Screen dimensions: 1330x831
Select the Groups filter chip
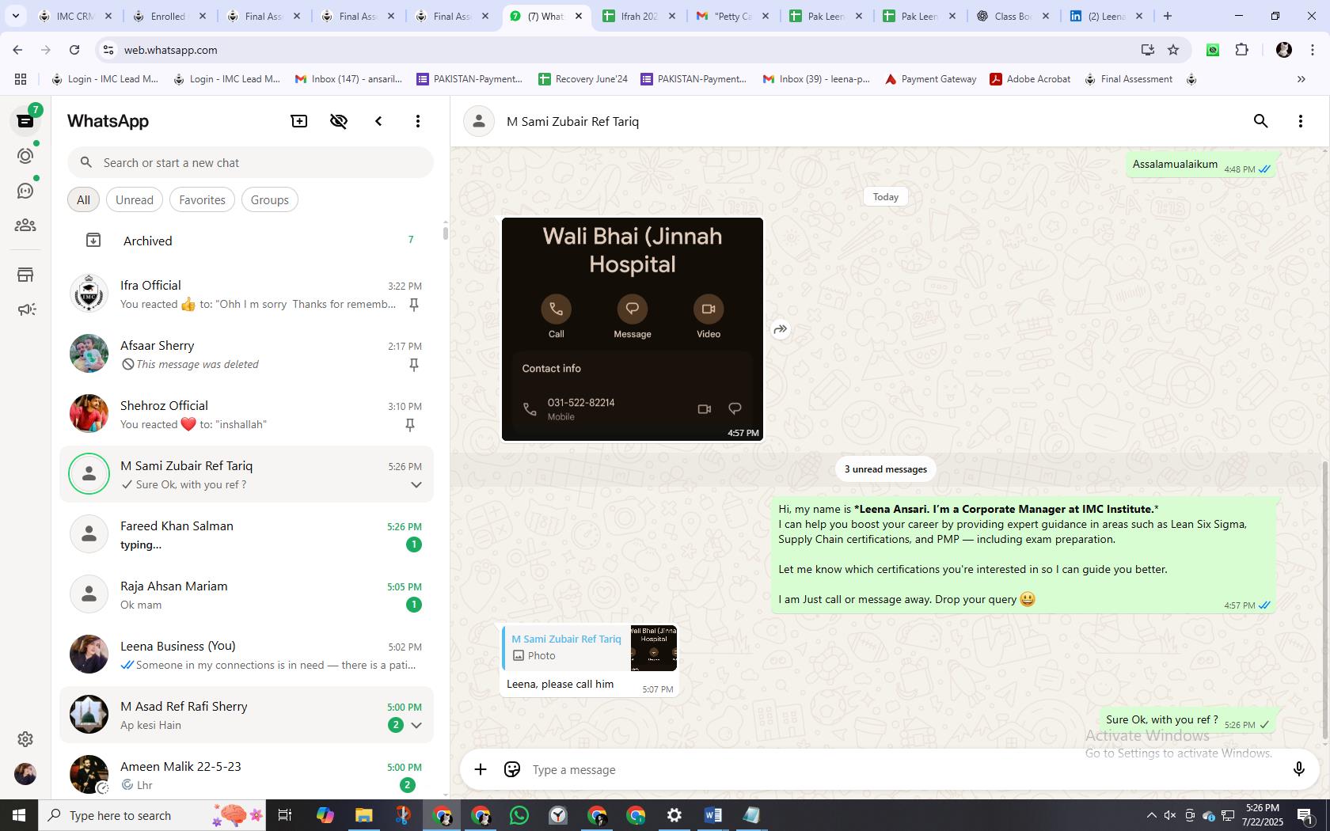coord(269,199)
